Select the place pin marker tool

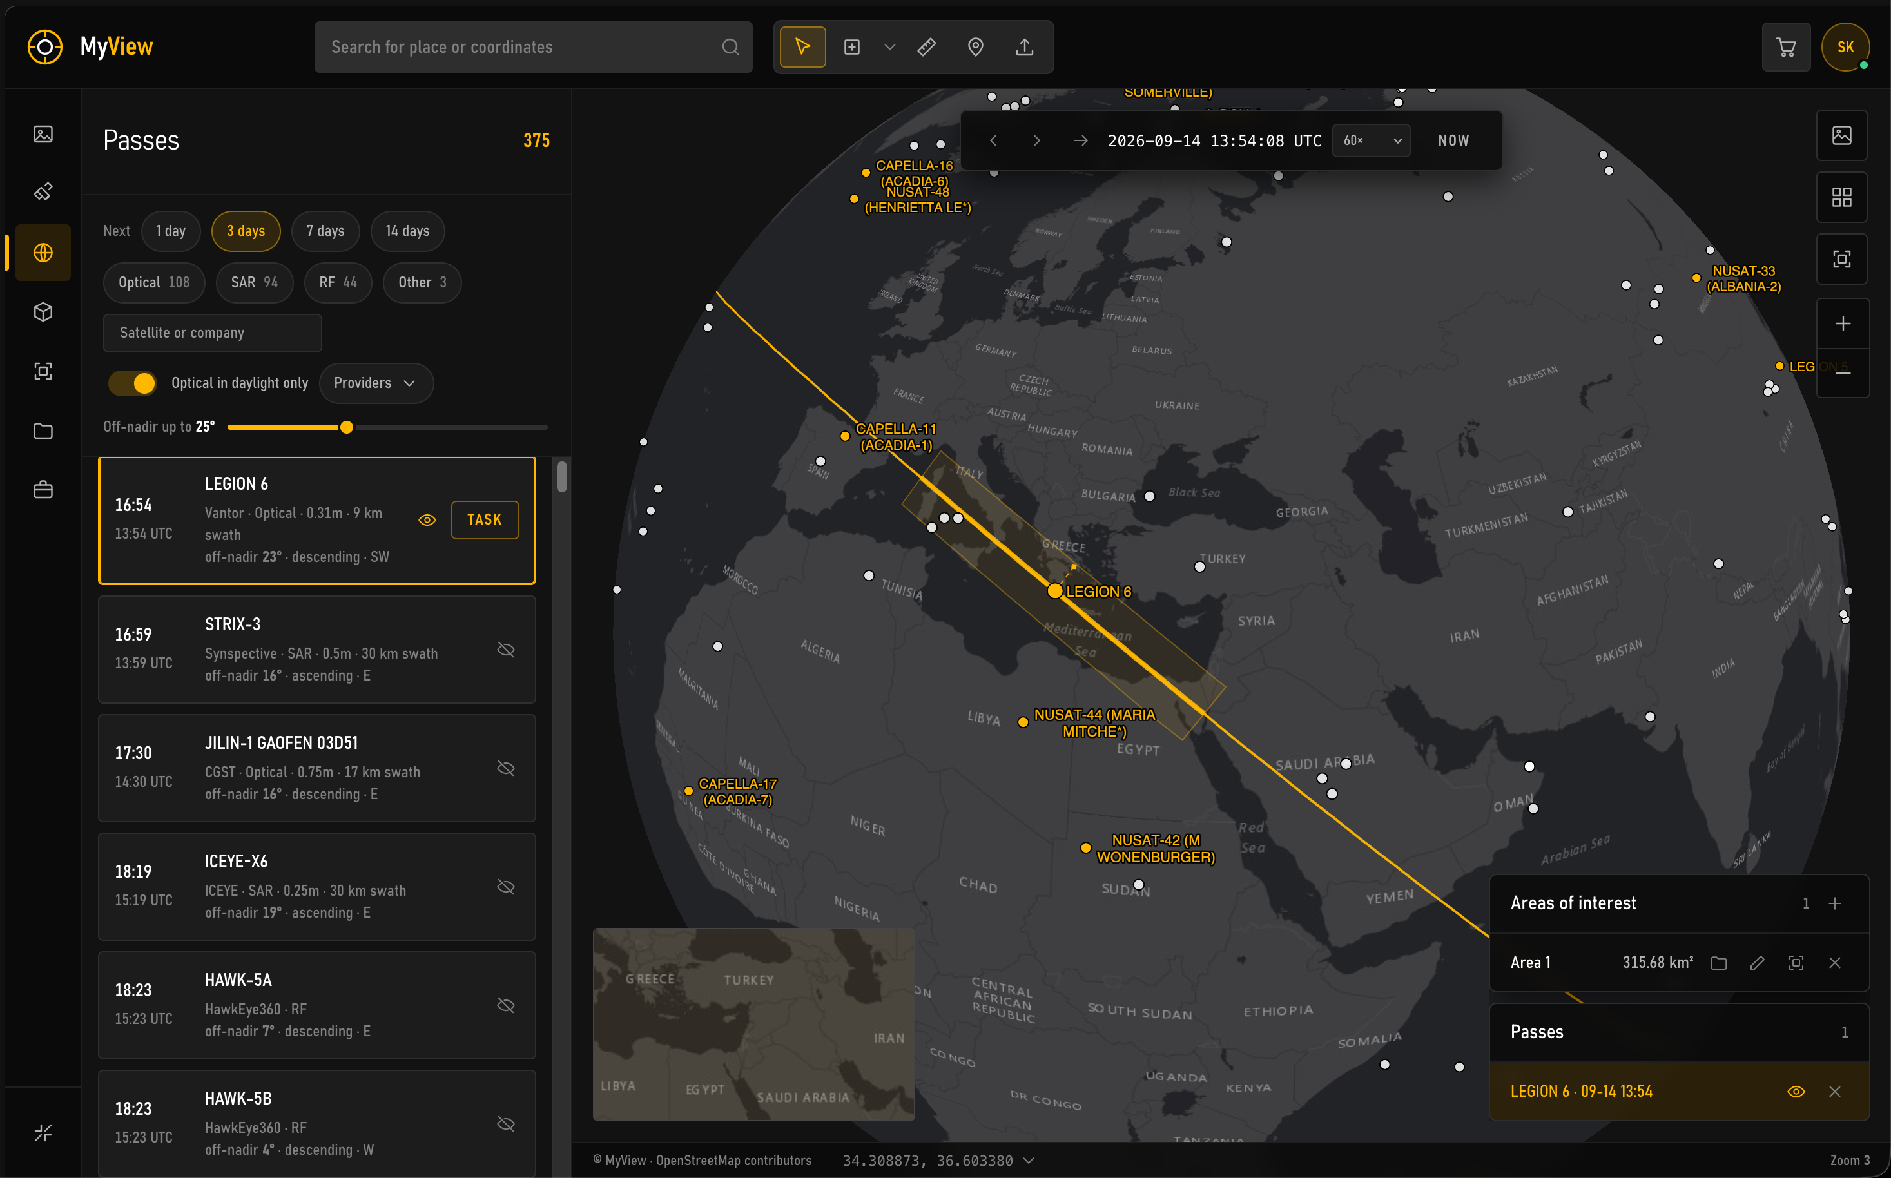976,47
